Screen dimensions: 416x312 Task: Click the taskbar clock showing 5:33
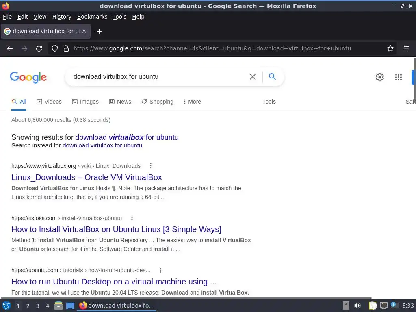[x=408, y=305]
